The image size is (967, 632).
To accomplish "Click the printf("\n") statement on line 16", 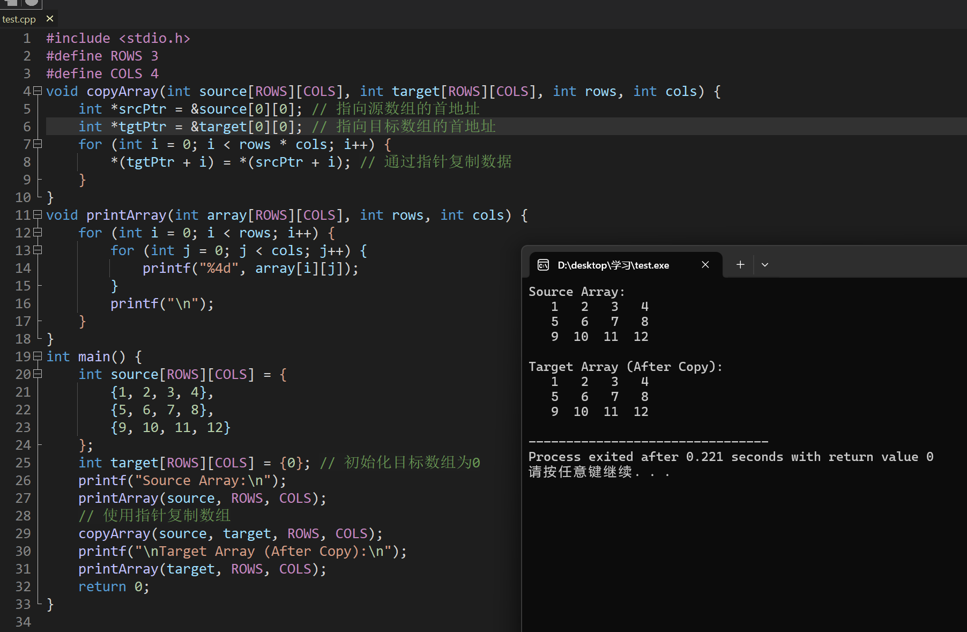I will [162, 304].
